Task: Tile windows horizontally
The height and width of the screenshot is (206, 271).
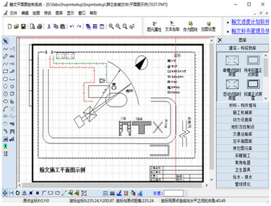Action: pos(95,27)
